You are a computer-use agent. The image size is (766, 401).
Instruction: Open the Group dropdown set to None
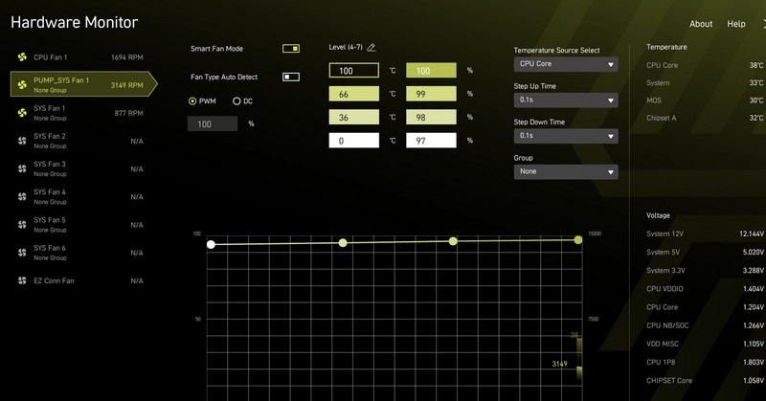566,172
